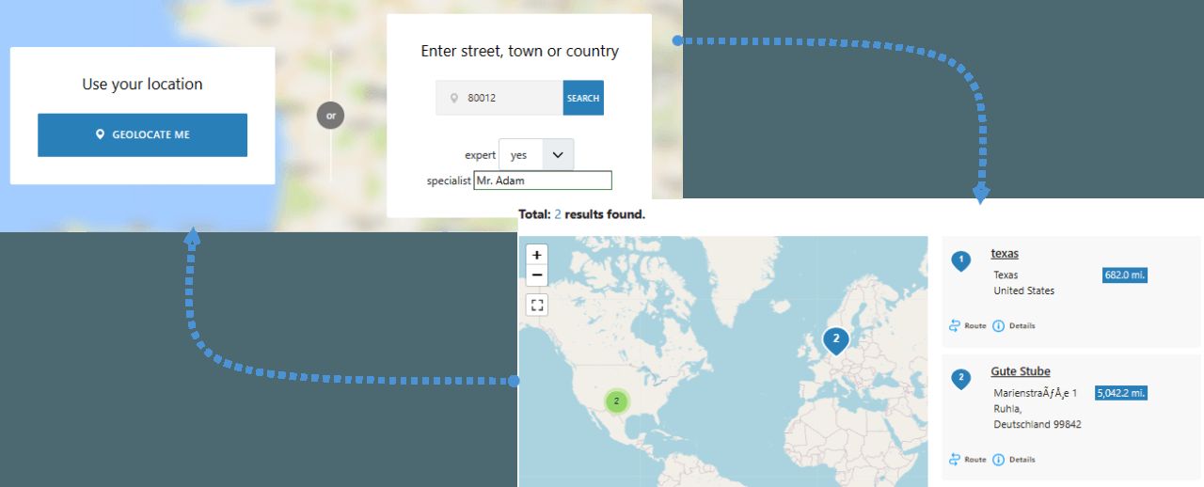Click the specialist field with Mr. Adam
Image resolution: width=1204 pixels, height=487 pixels.
[x=543, y=180]
